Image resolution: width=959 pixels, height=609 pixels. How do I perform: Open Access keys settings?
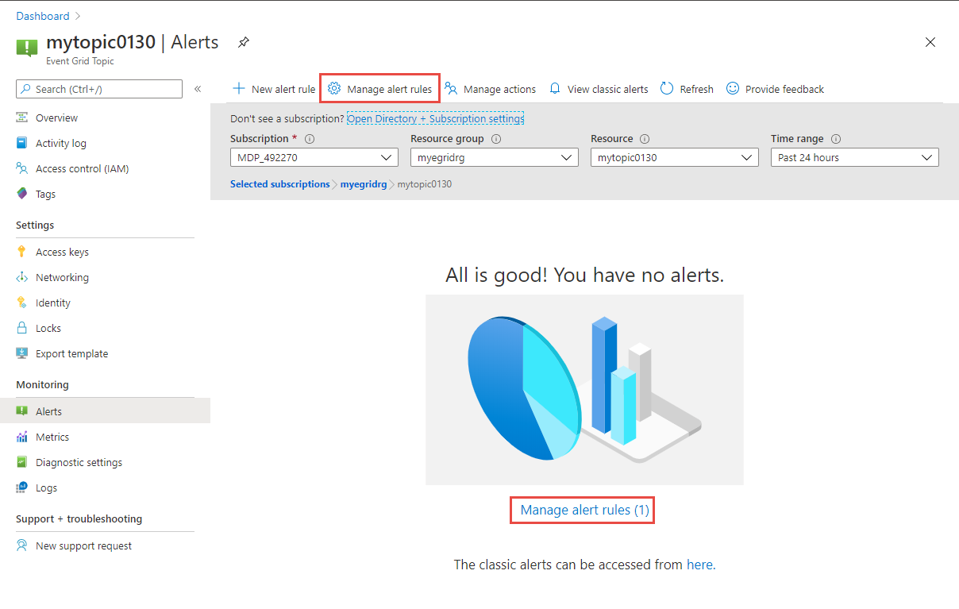tap(62, 251)
